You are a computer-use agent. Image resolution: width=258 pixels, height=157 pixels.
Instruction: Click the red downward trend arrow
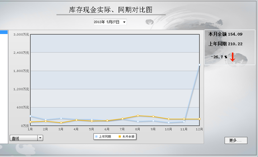pyautogui.click(x=232, y=57)
